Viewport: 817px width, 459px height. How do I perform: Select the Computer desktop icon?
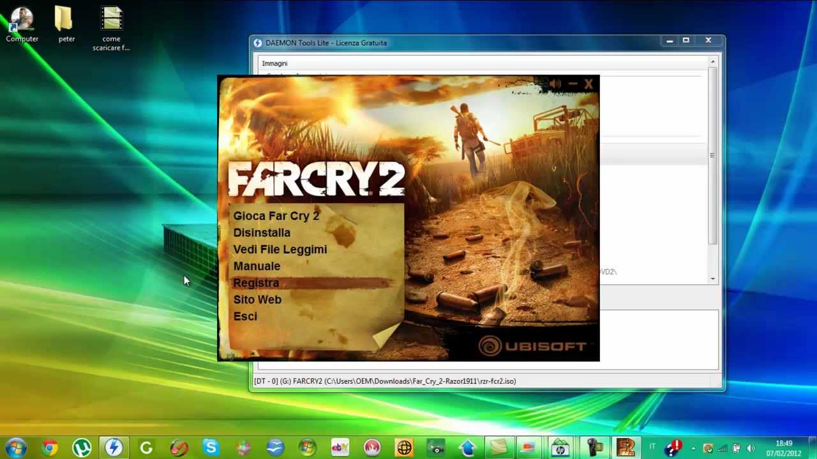22,25
